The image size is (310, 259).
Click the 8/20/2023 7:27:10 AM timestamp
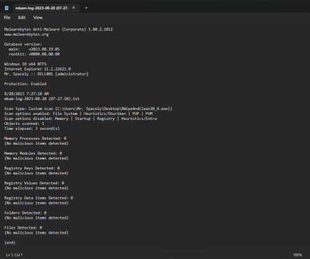27,94
